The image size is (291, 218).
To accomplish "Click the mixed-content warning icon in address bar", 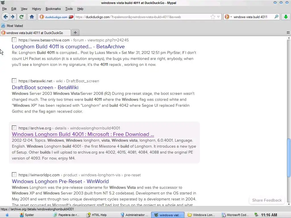I will coord(71,17).
